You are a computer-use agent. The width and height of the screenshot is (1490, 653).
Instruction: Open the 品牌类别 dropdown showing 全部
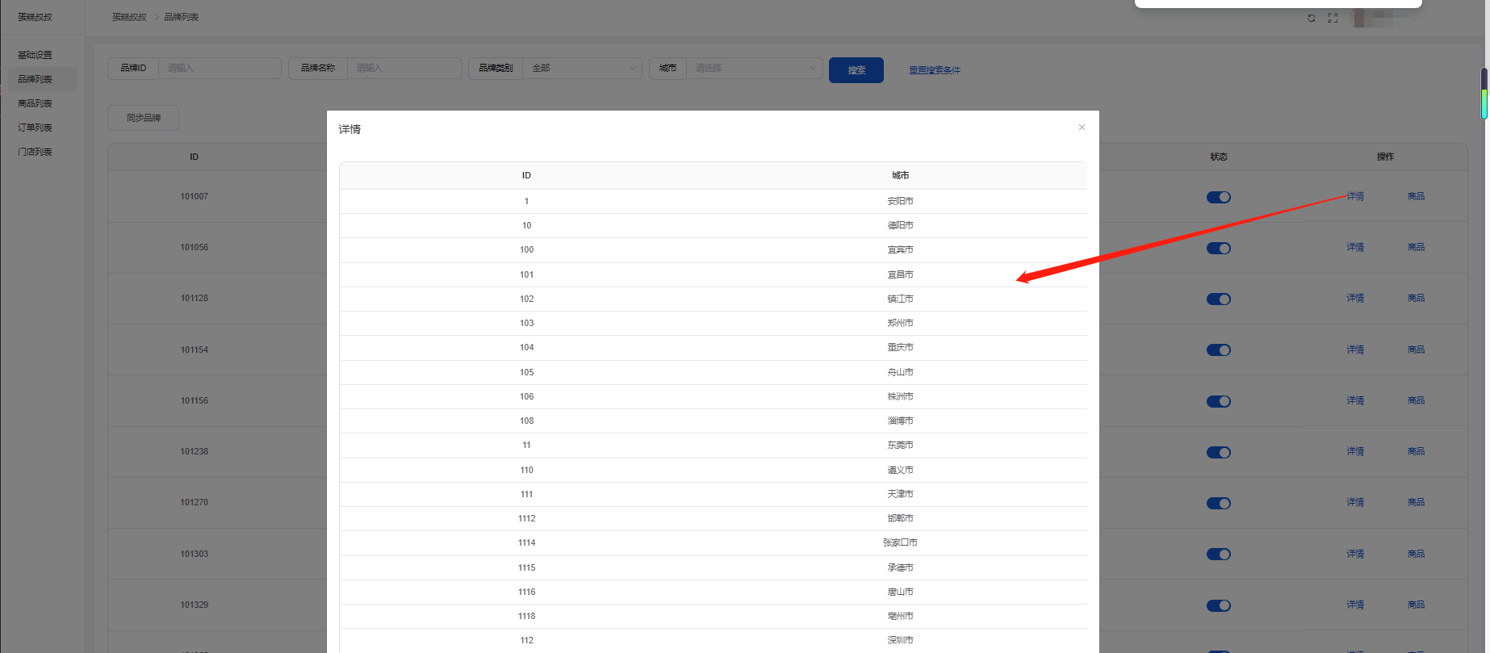pyautogui.click(x=582, y=69)
